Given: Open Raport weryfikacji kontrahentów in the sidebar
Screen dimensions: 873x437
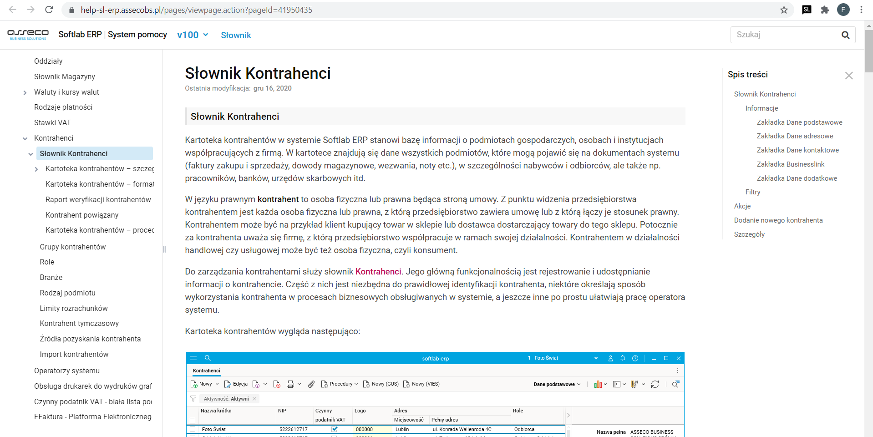Looking at the screenshot, I should [98, 200].
